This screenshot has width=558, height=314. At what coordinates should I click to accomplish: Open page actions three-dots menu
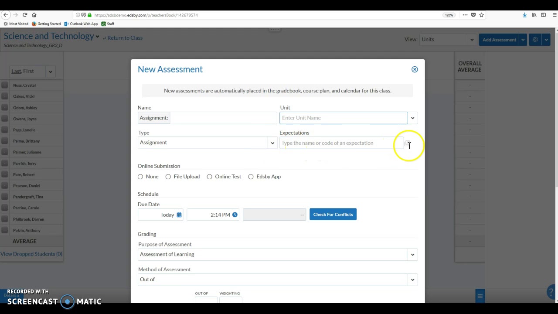465,15
